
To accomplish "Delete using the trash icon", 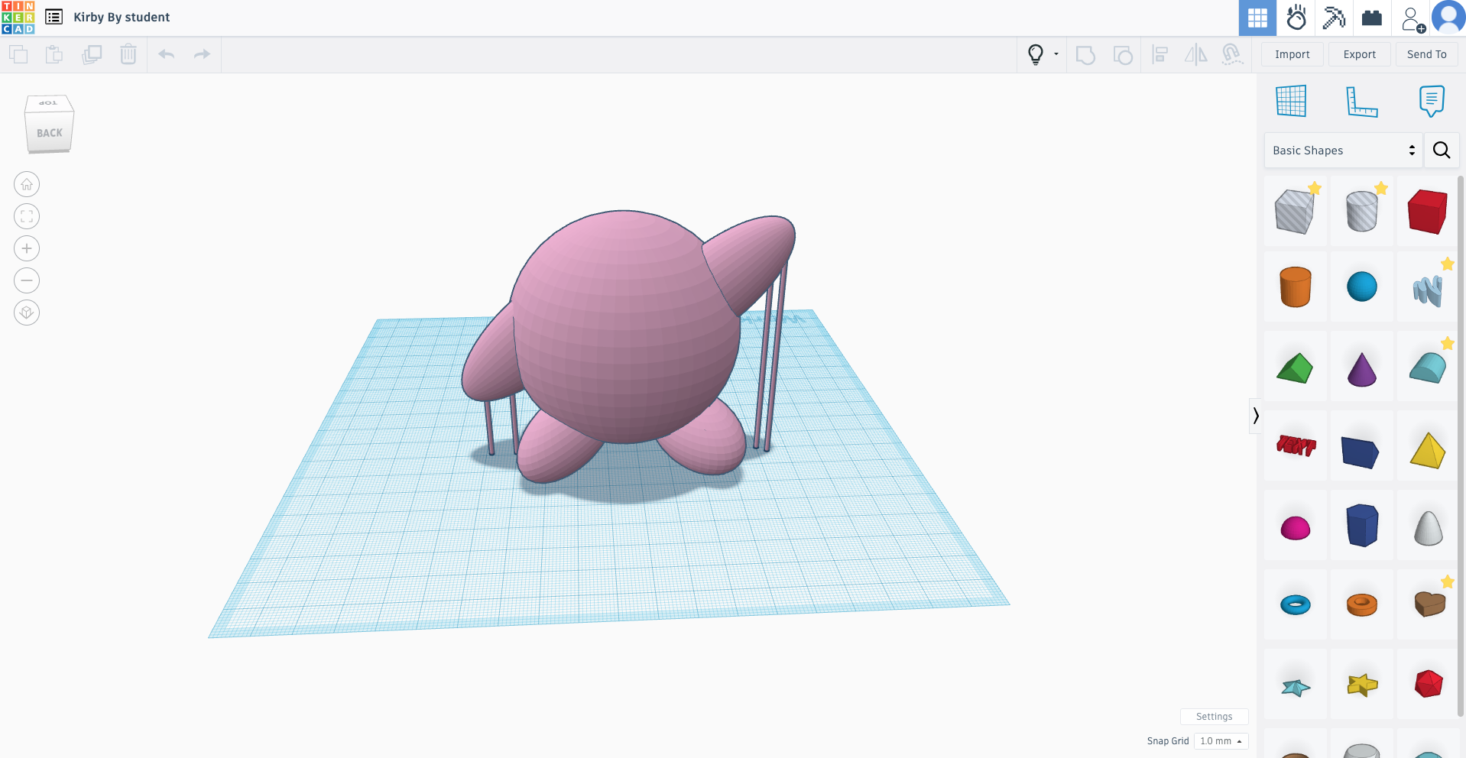I will 128,54.
